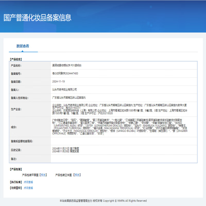
Task: Select the filing number 粤G妆网备字2024447400
Action: 65,73
